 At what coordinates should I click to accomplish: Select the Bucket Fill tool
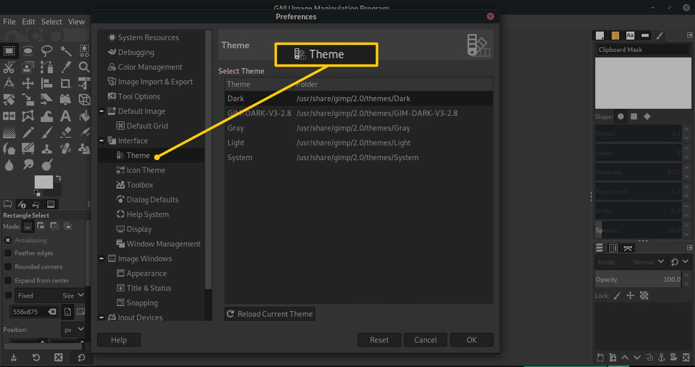(84, 116)
